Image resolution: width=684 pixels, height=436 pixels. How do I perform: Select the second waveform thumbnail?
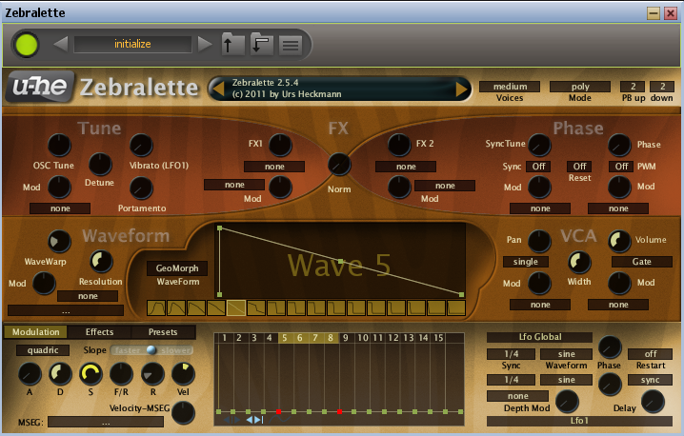pyautogui.click(x=176, y=307)
